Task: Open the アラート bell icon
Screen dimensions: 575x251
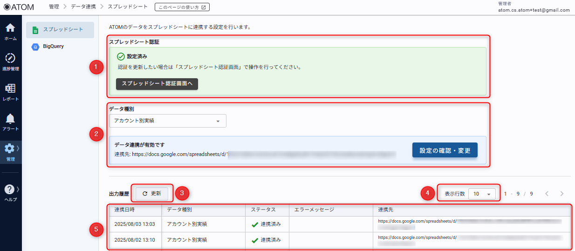Action: [10, 119]
